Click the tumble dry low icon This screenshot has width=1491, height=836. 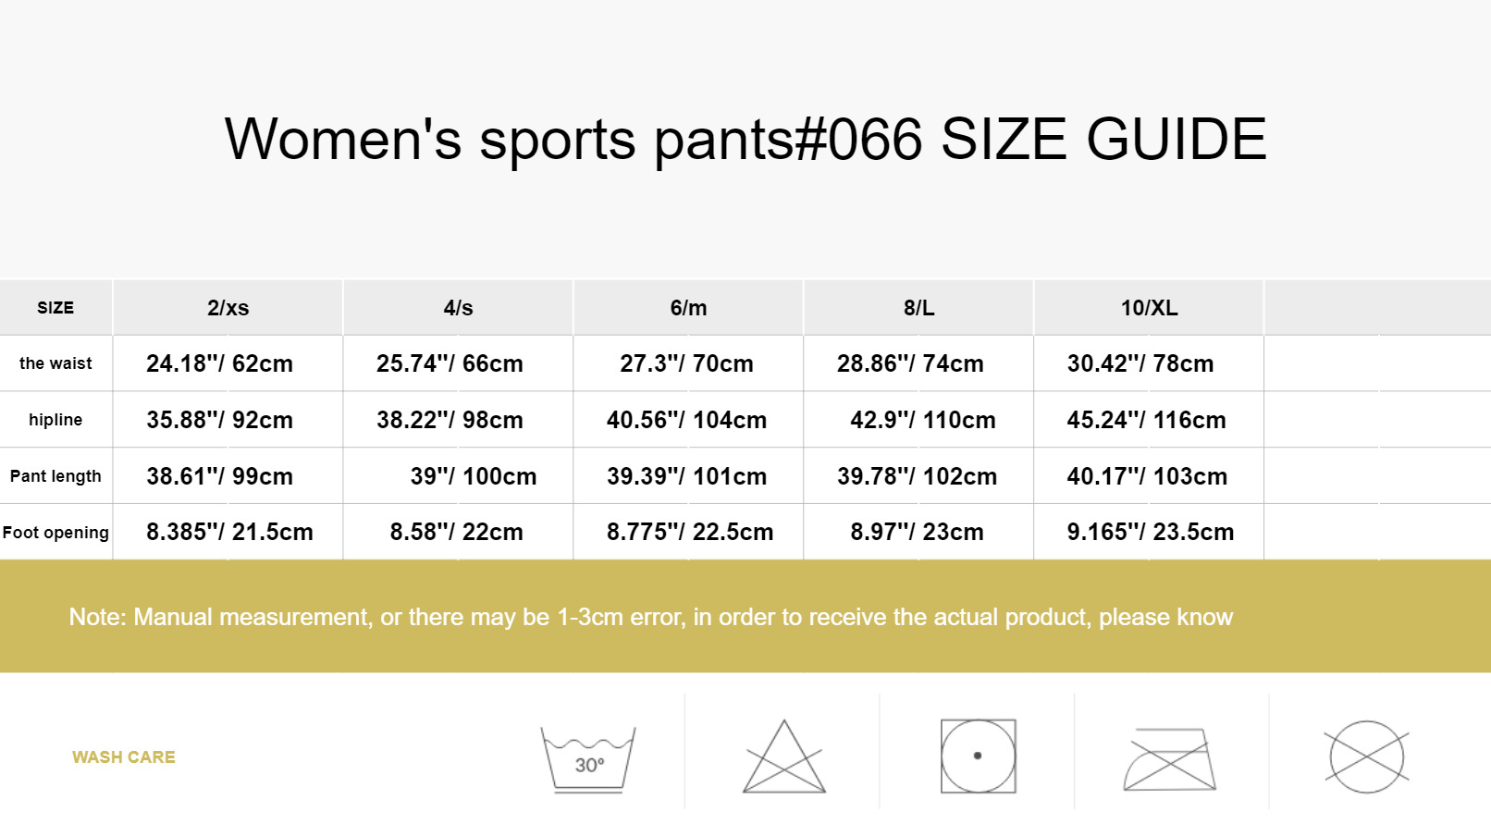[978, 756]
